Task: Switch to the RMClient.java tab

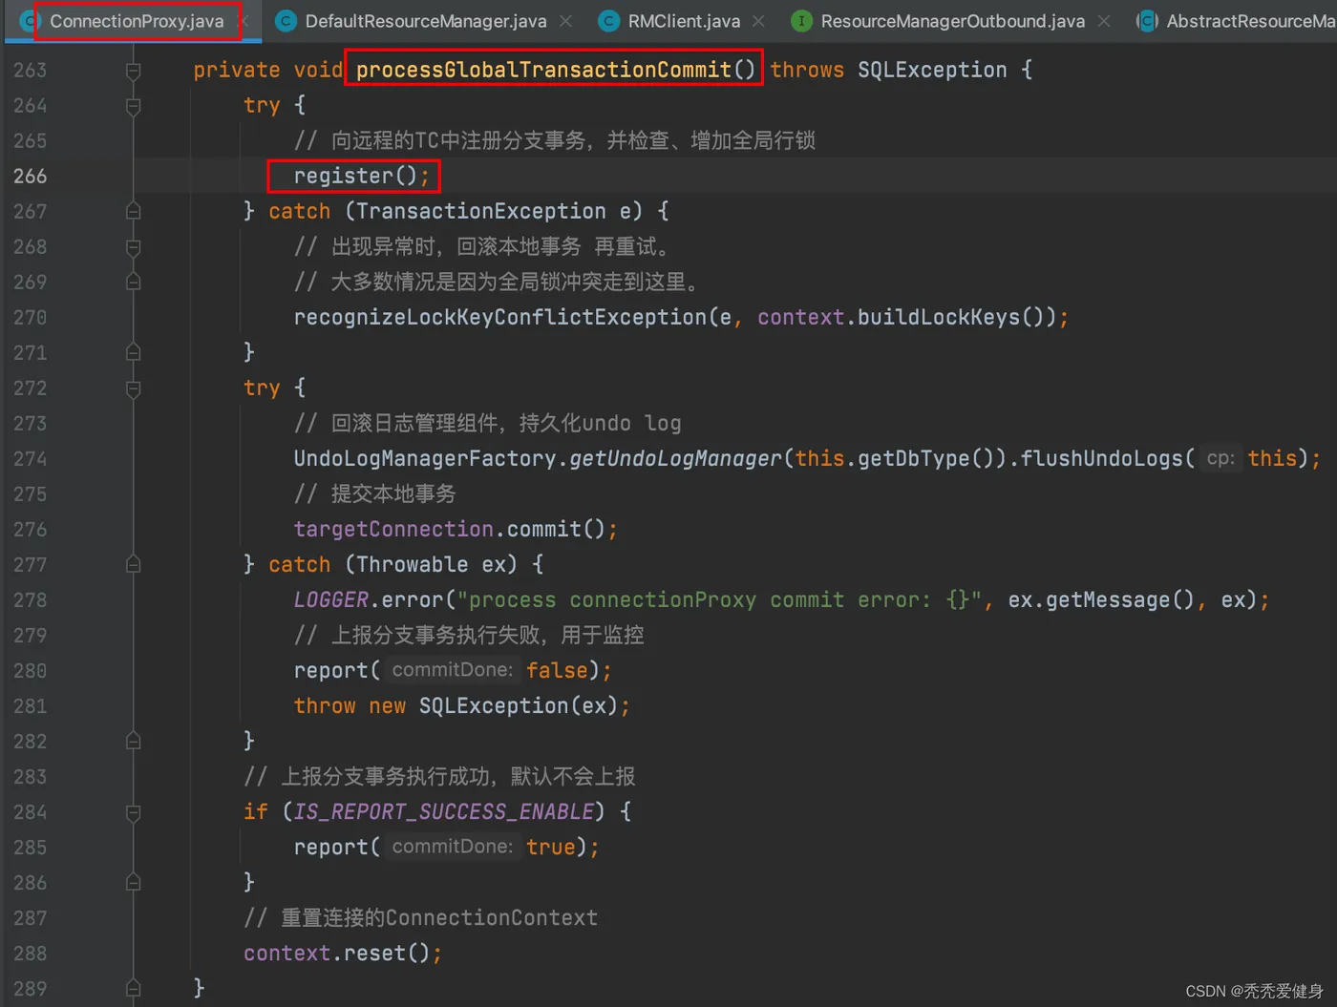Action: (x=684, y=21)
